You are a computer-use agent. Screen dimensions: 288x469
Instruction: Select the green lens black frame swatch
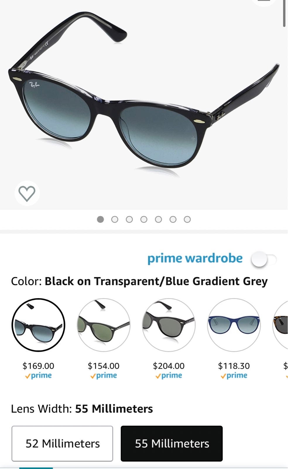104,325
